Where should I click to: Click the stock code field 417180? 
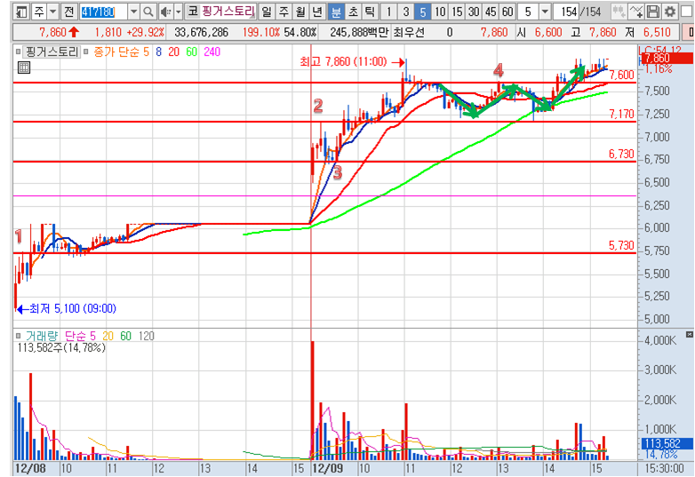point(104,12)
